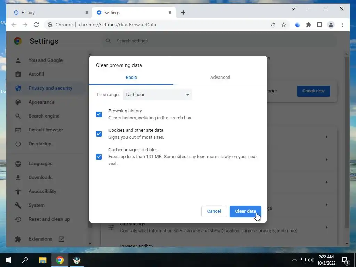Click the clipboard Autofill icon

18,74
